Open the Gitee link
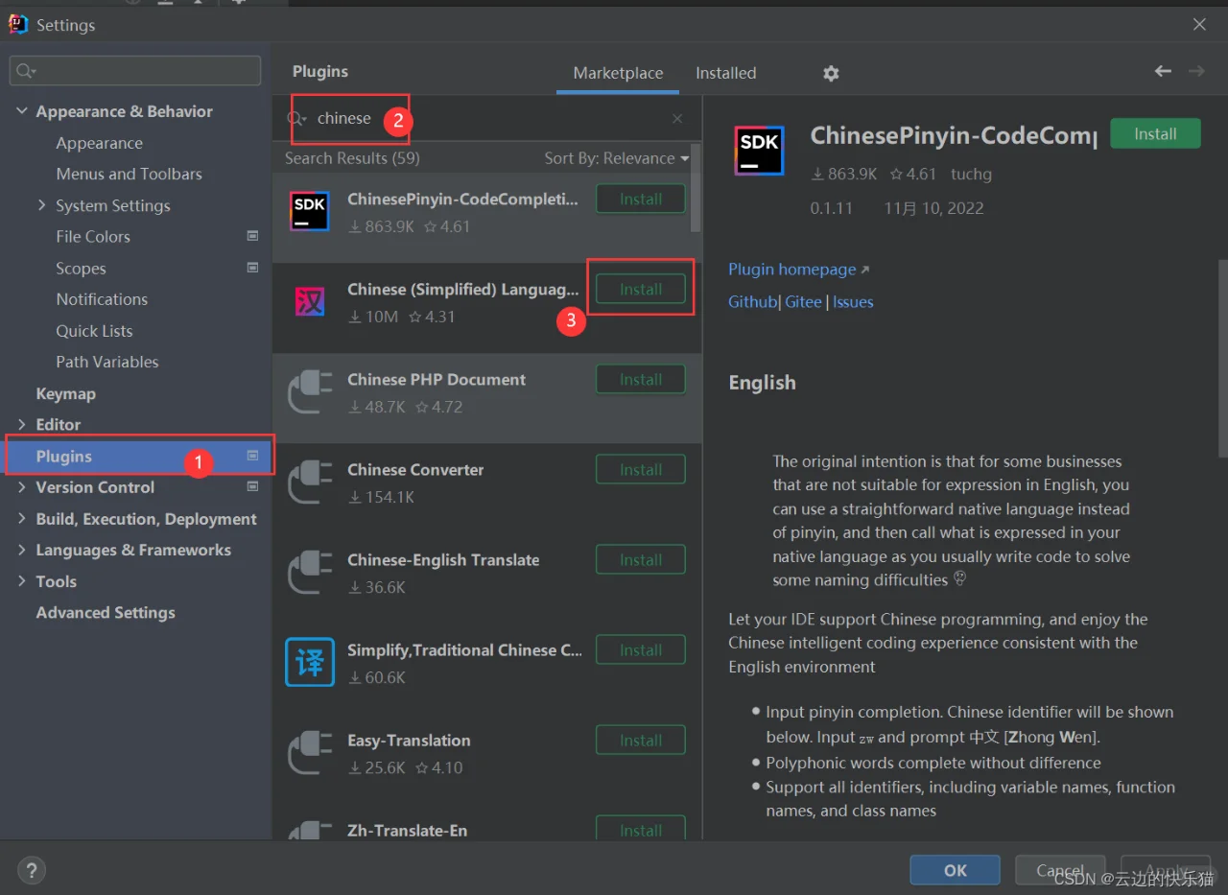 click(x=803, y=301)
